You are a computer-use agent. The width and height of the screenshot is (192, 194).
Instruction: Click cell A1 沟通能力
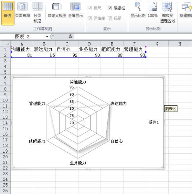(x=22, y=49)
